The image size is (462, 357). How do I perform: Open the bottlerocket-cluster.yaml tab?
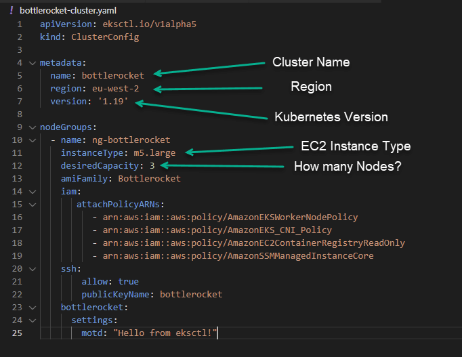coord(68,11)
